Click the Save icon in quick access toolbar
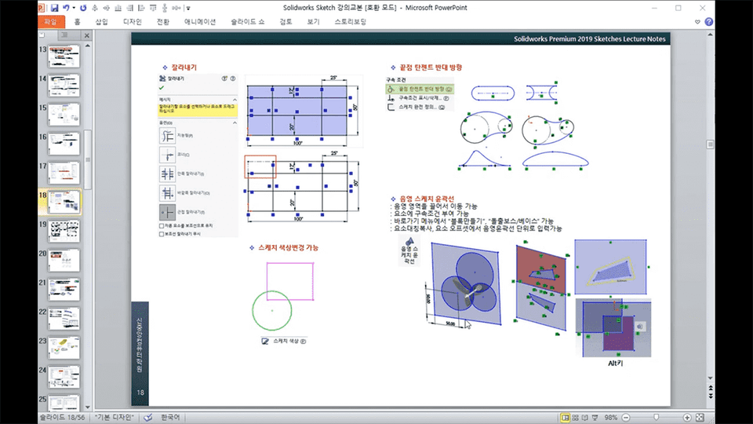The height and width of the screenshot is (424, 753). 54,8
